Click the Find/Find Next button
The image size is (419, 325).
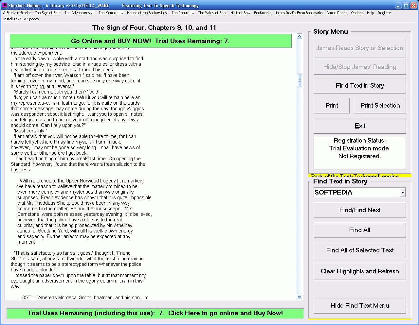360,210
